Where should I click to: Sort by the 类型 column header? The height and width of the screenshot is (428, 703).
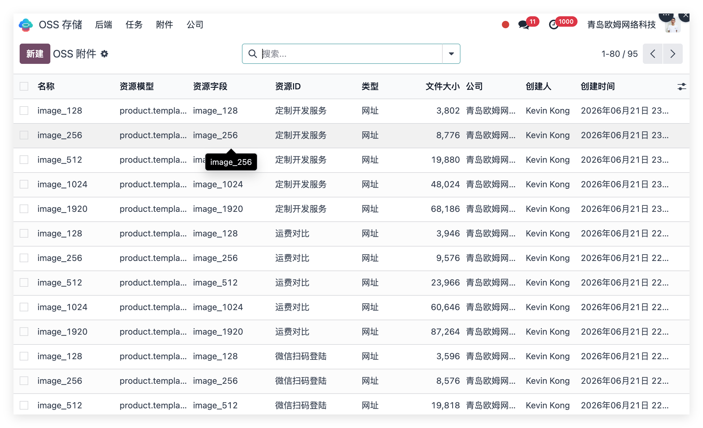click(x=370, y=86)
